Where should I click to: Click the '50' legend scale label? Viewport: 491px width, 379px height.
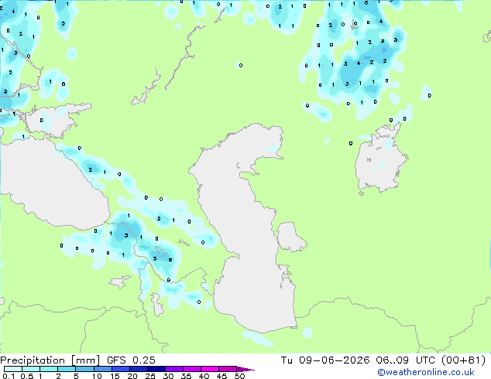point(239,376)
